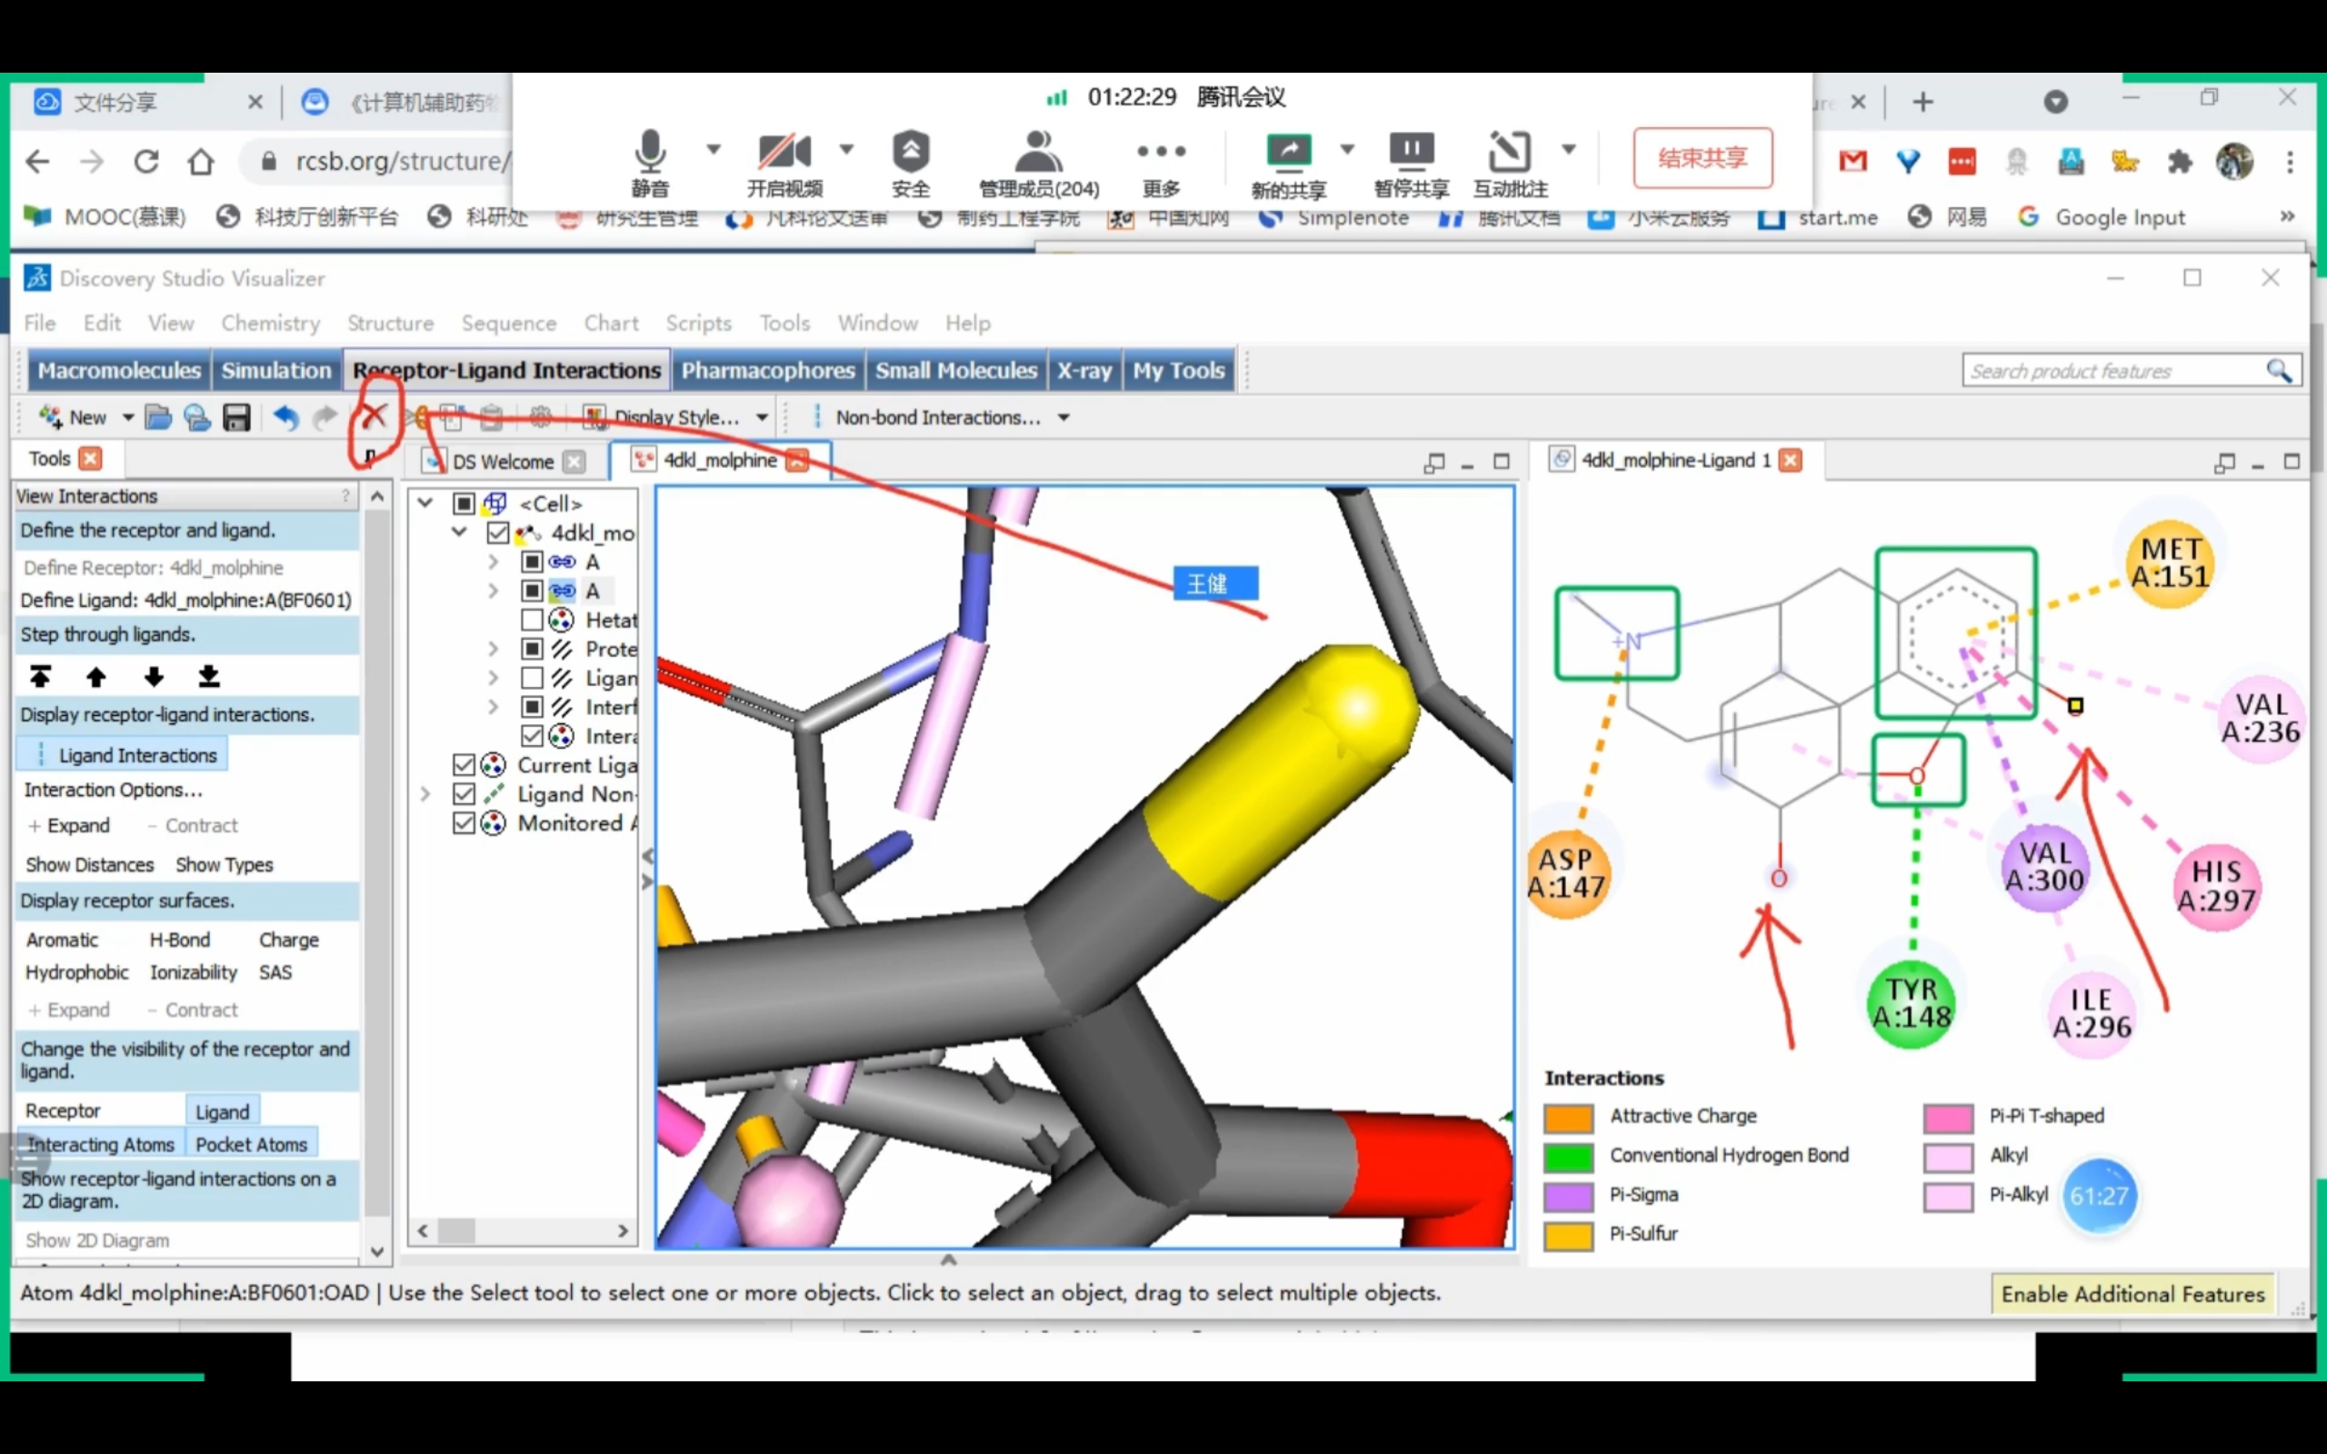This screenshot has height=1454, width=2327.
Task: Click Show Distances
Action: [x=89, y=864]
